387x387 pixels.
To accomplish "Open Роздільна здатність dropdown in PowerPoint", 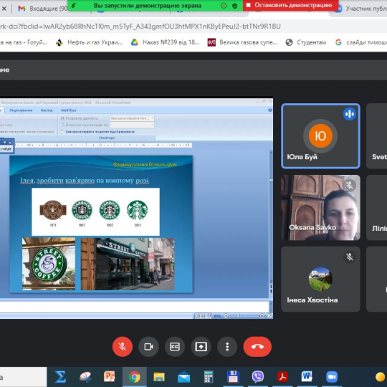I will pos(133,118).
